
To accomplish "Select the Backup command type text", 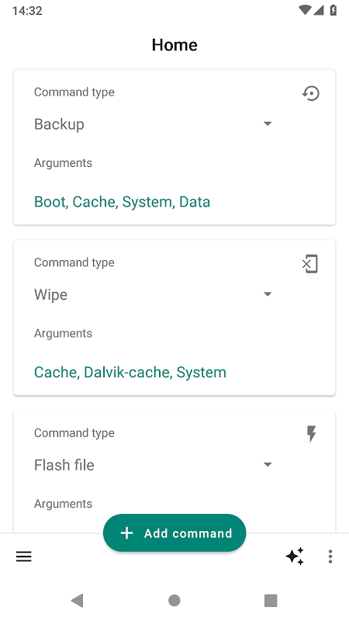I will pyautogui.click(x=60, y=124).
